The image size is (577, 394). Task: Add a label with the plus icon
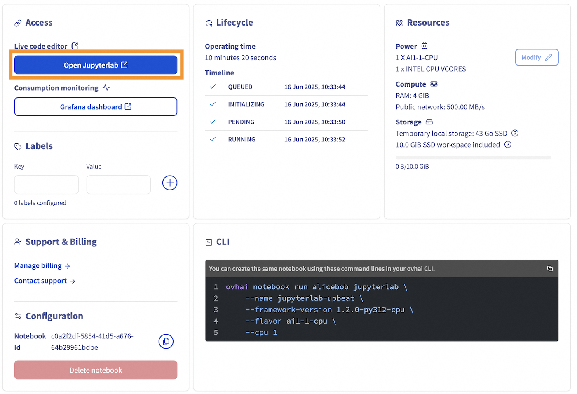point(170,183)
